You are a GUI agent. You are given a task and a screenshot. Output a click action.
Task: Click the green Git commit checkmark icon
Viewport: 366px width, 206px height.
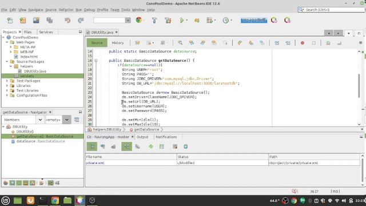tap(151, 146)
